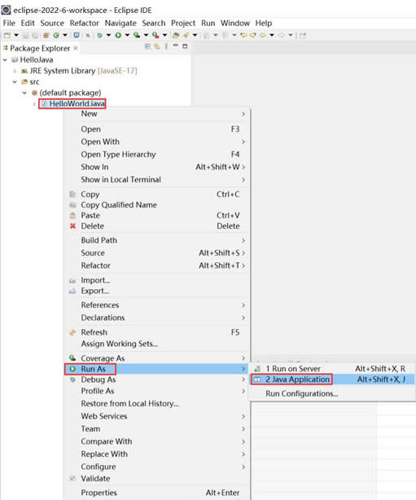Click Link with Editor icon in Package Explorer
This screenshot has height=500, width=416.
[x=157, y=46]
